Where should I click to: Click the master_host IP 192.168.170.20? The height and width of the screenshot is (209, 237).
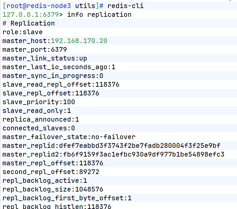[x=79, y=41]
